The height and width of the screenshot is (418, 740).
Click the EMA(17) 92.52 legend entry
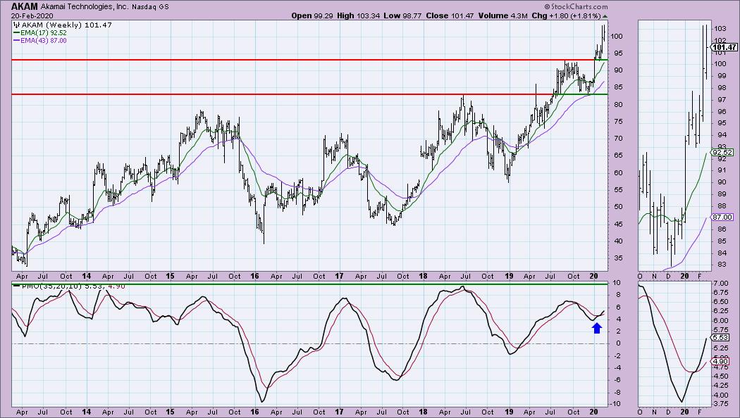pos(44,33)
